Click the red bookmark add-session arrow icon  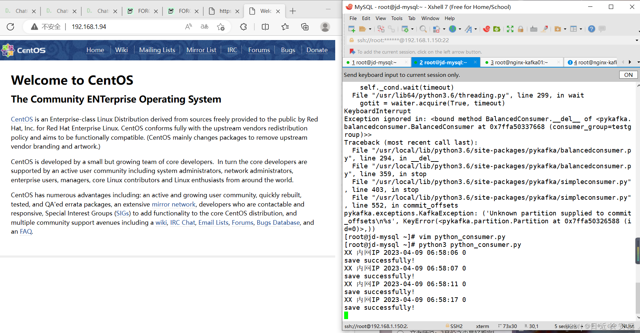(352, 52)
